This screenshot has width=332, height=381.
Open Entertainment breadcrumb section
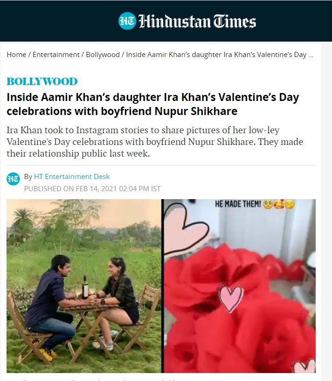tap(56, 54)
